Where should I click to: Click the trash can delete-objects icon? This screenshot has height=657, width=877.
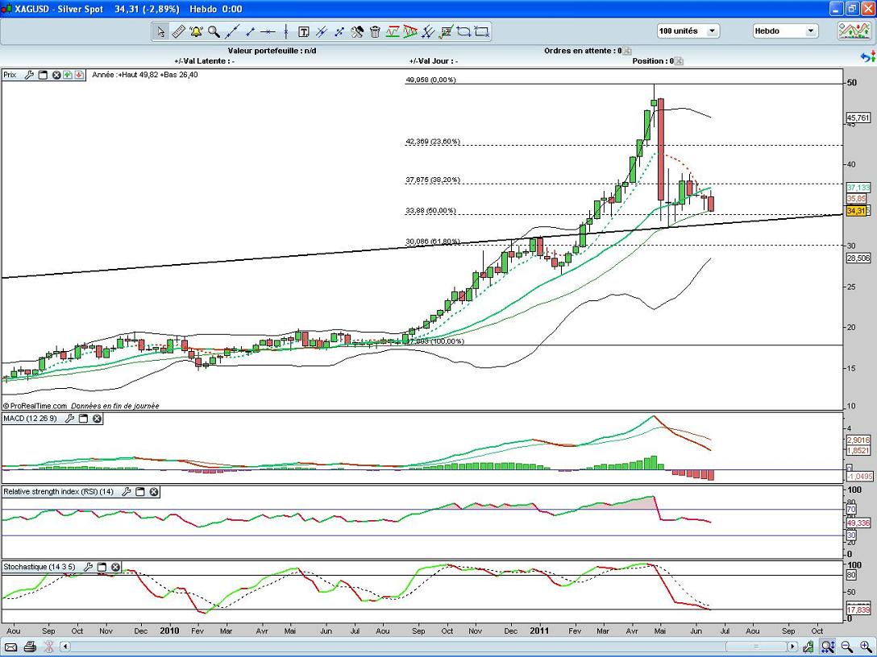pyautogui.click(x=375, y=32)
